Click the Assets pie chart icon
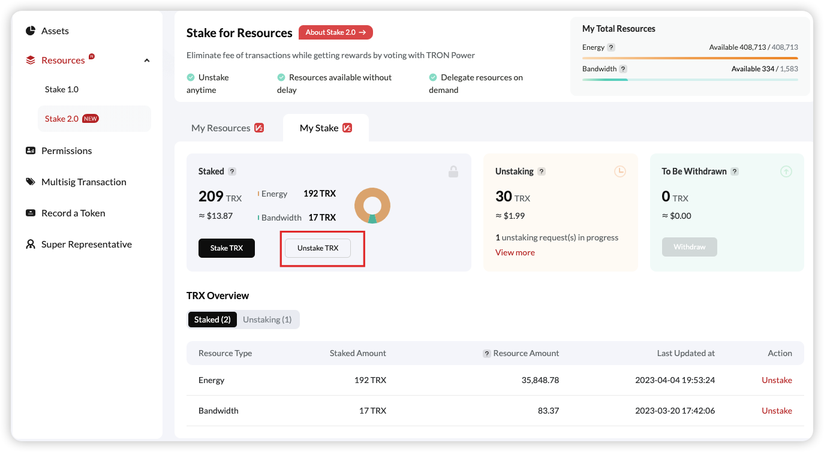The image size is (824, 452). (31, 31)
